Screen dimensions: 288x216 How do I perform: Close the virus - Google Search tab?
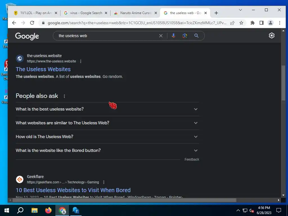pyautogui.click(x=106, y=13)
